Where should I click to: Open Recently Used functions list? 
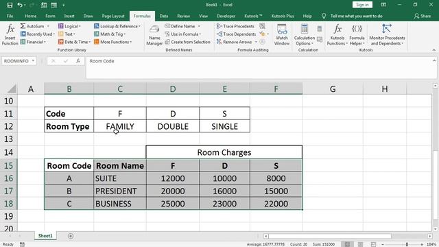[38, 34]
